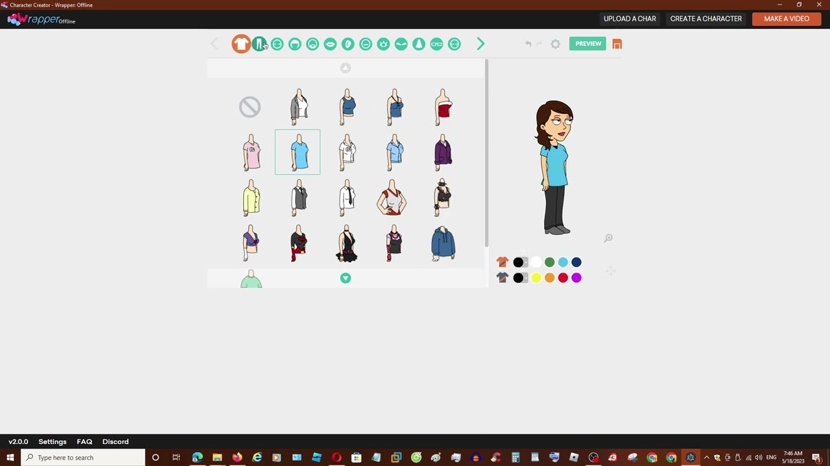This screenshot has height=466, width=830.
Task: Click the MAKE A VIDEO button
Action: (x=787, y=19)
